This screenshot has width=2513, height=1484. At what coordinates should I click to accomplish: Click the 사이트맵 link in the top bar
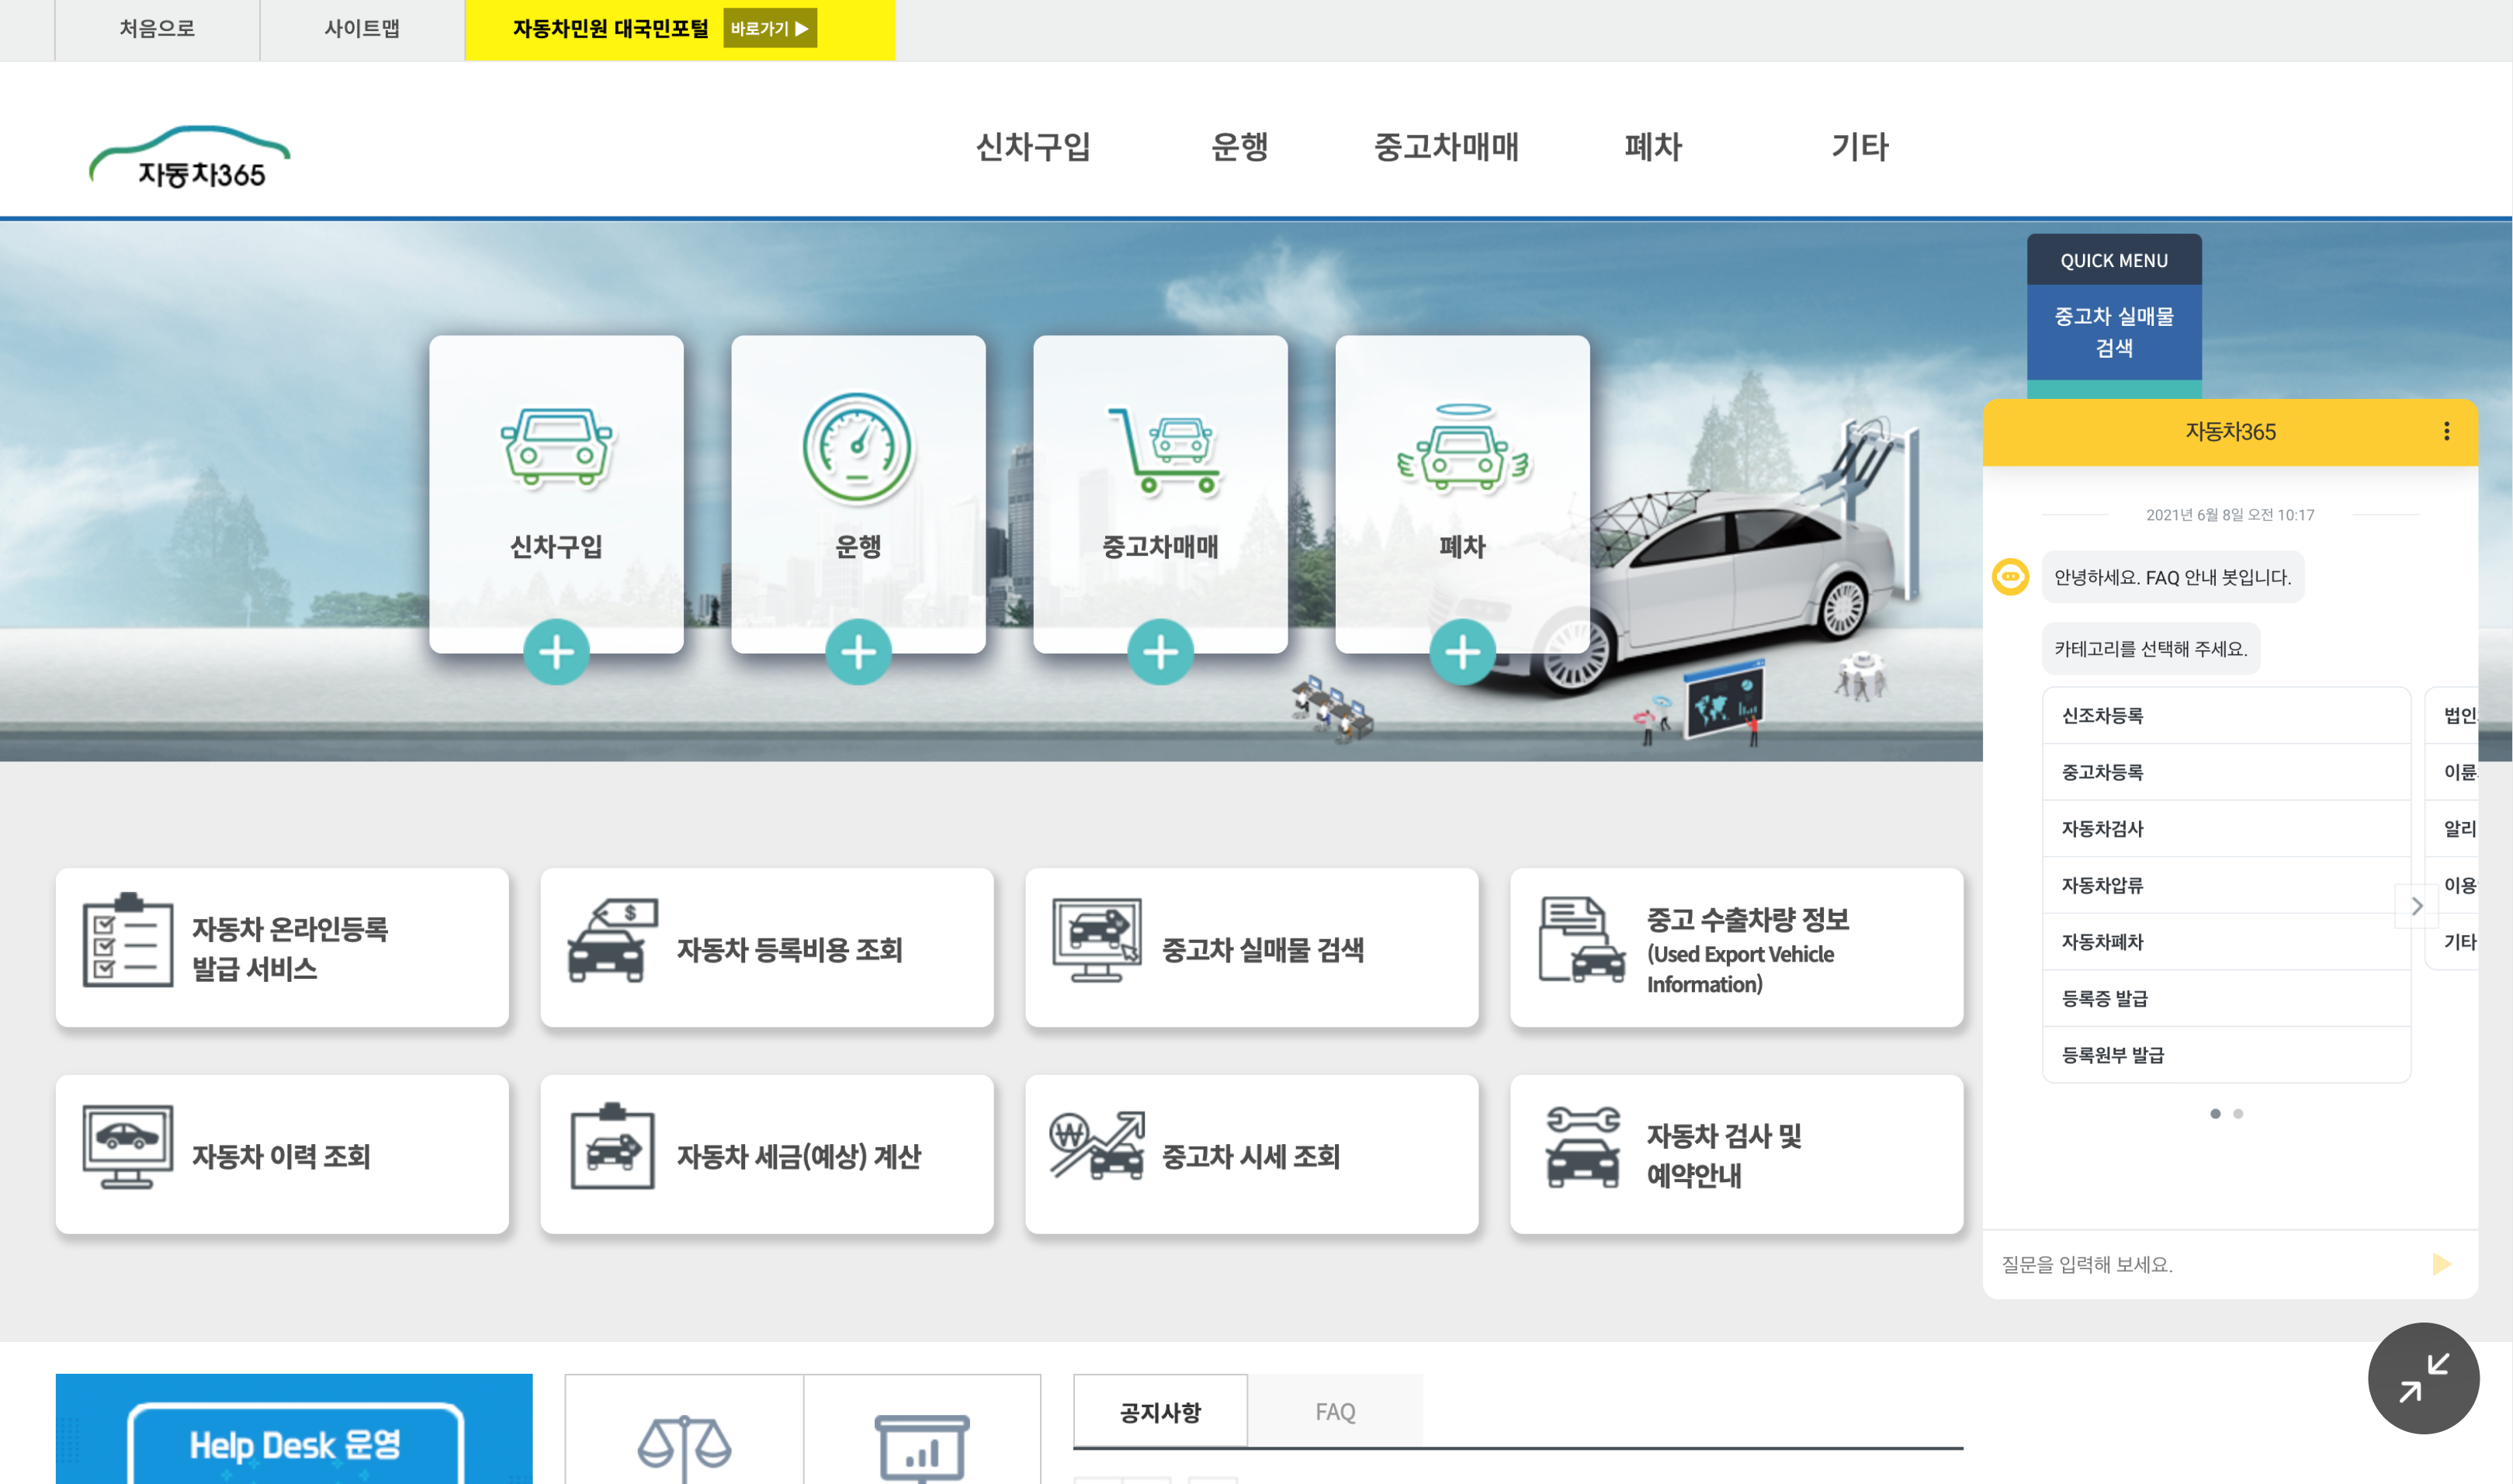361,28
